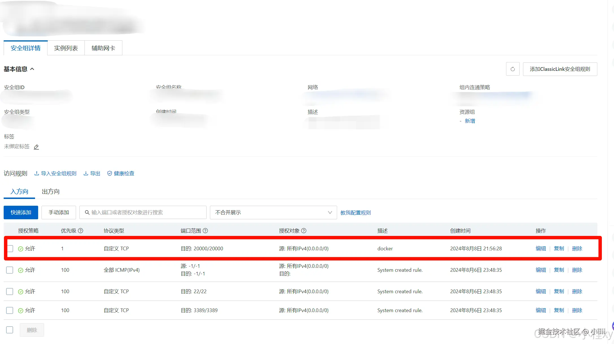The width and height of the screenshot is (614, 344).
Task: Toggle the bottom select-all checkbox
Action: pos(10,330)
